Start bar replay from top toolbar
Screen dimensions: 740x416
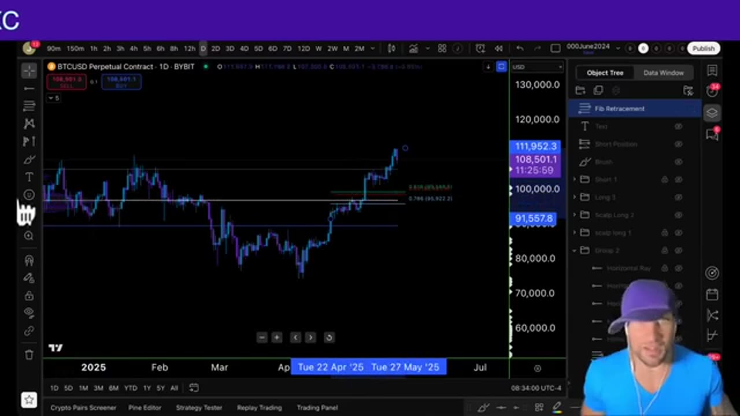click(x=498, y=49)
